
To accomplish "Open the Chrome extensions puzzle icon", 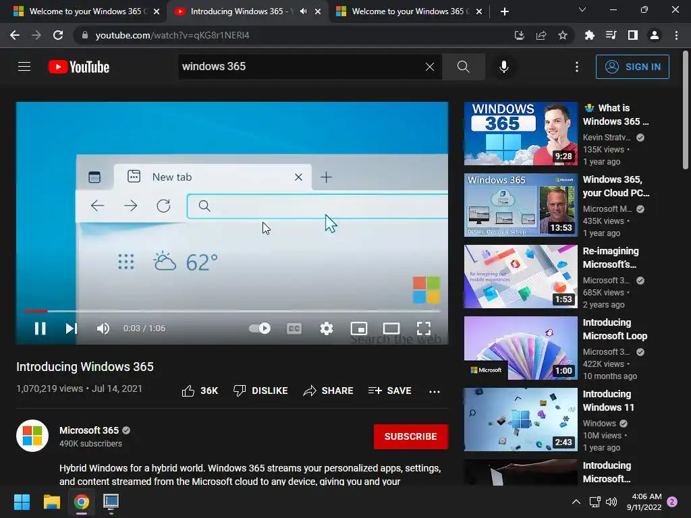I will tap(589, 35).
